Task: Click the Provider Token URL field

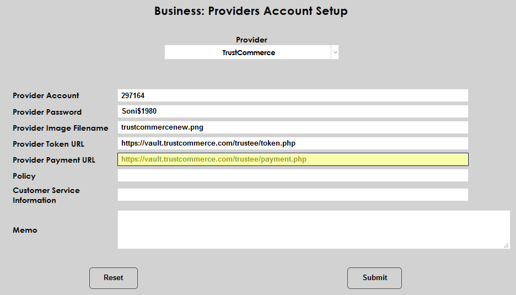Action: [x=293, y=143]
